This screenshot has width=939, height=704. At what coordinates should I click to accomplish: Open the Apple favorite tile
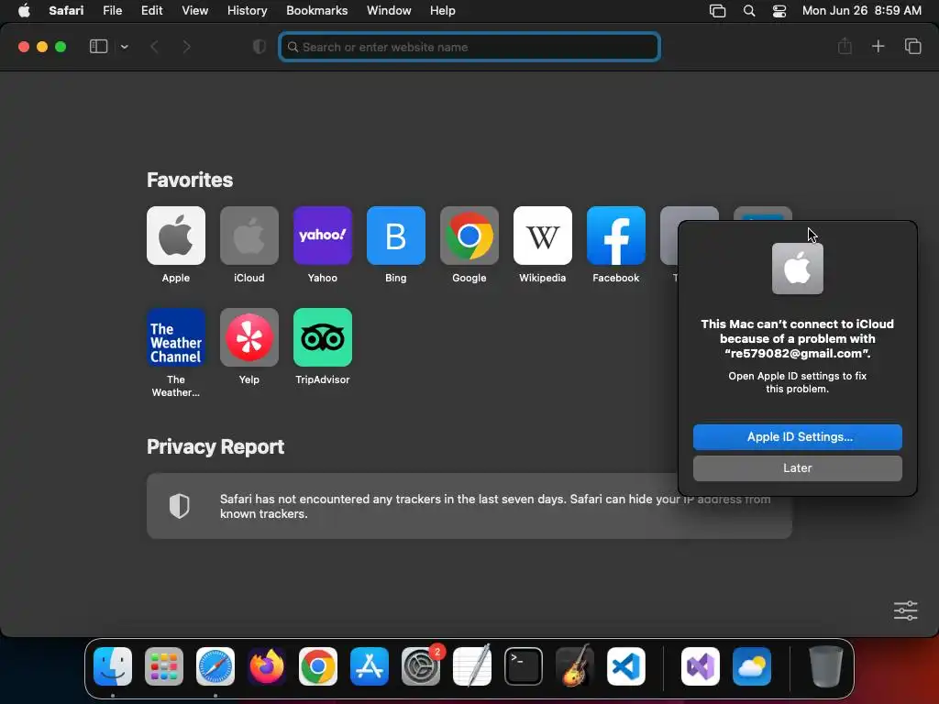pyautogui.click(x=175, y=236)
